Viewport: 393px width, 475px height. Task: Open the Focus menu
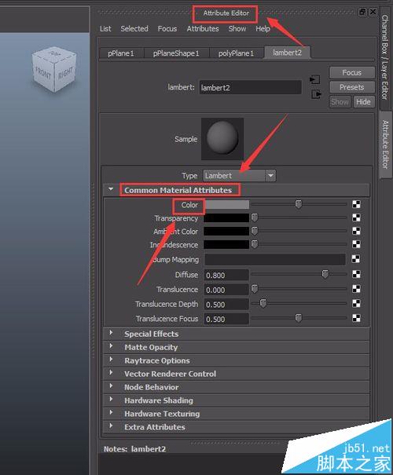pos(167,29)
